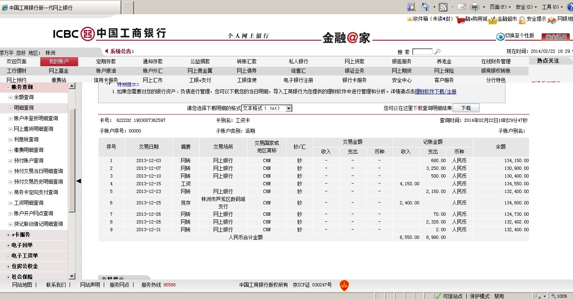The width and height of the screenshot is (573, 299).
Task: Click the browser home icon
Action: (425, 7)
